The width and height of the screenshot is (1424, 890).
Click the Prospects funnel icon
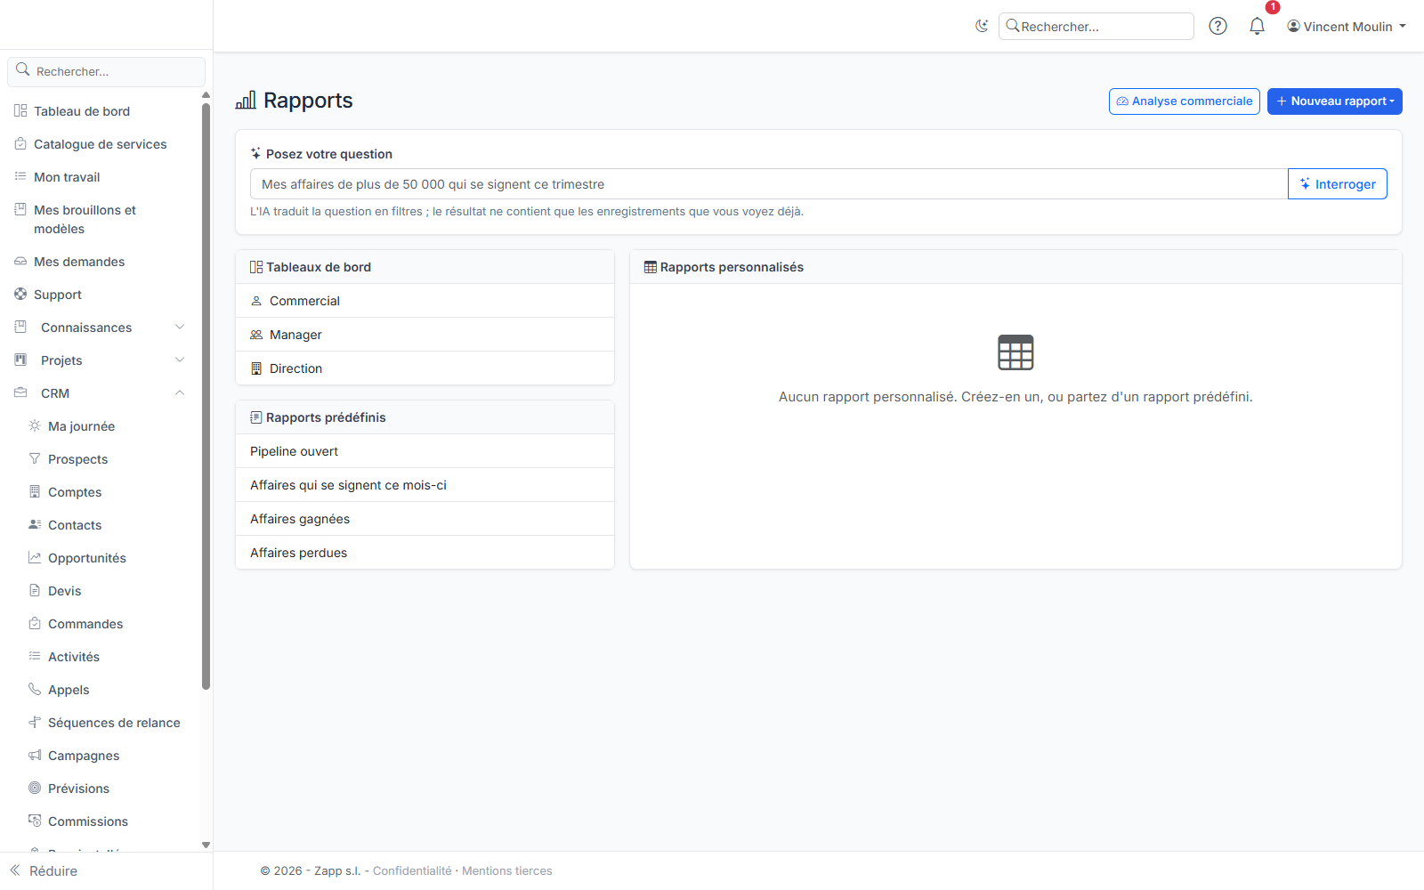pos(35,458)
